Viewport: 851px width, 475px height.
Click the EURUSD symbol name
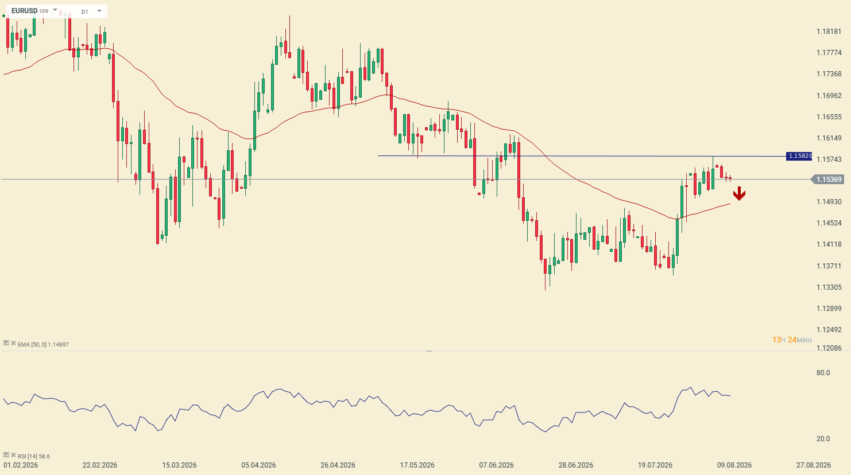tap(25, 11)
